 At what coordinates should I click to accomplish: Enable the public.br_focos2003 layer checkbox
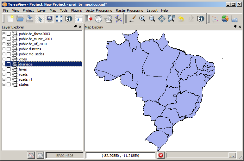click(9, 34)
